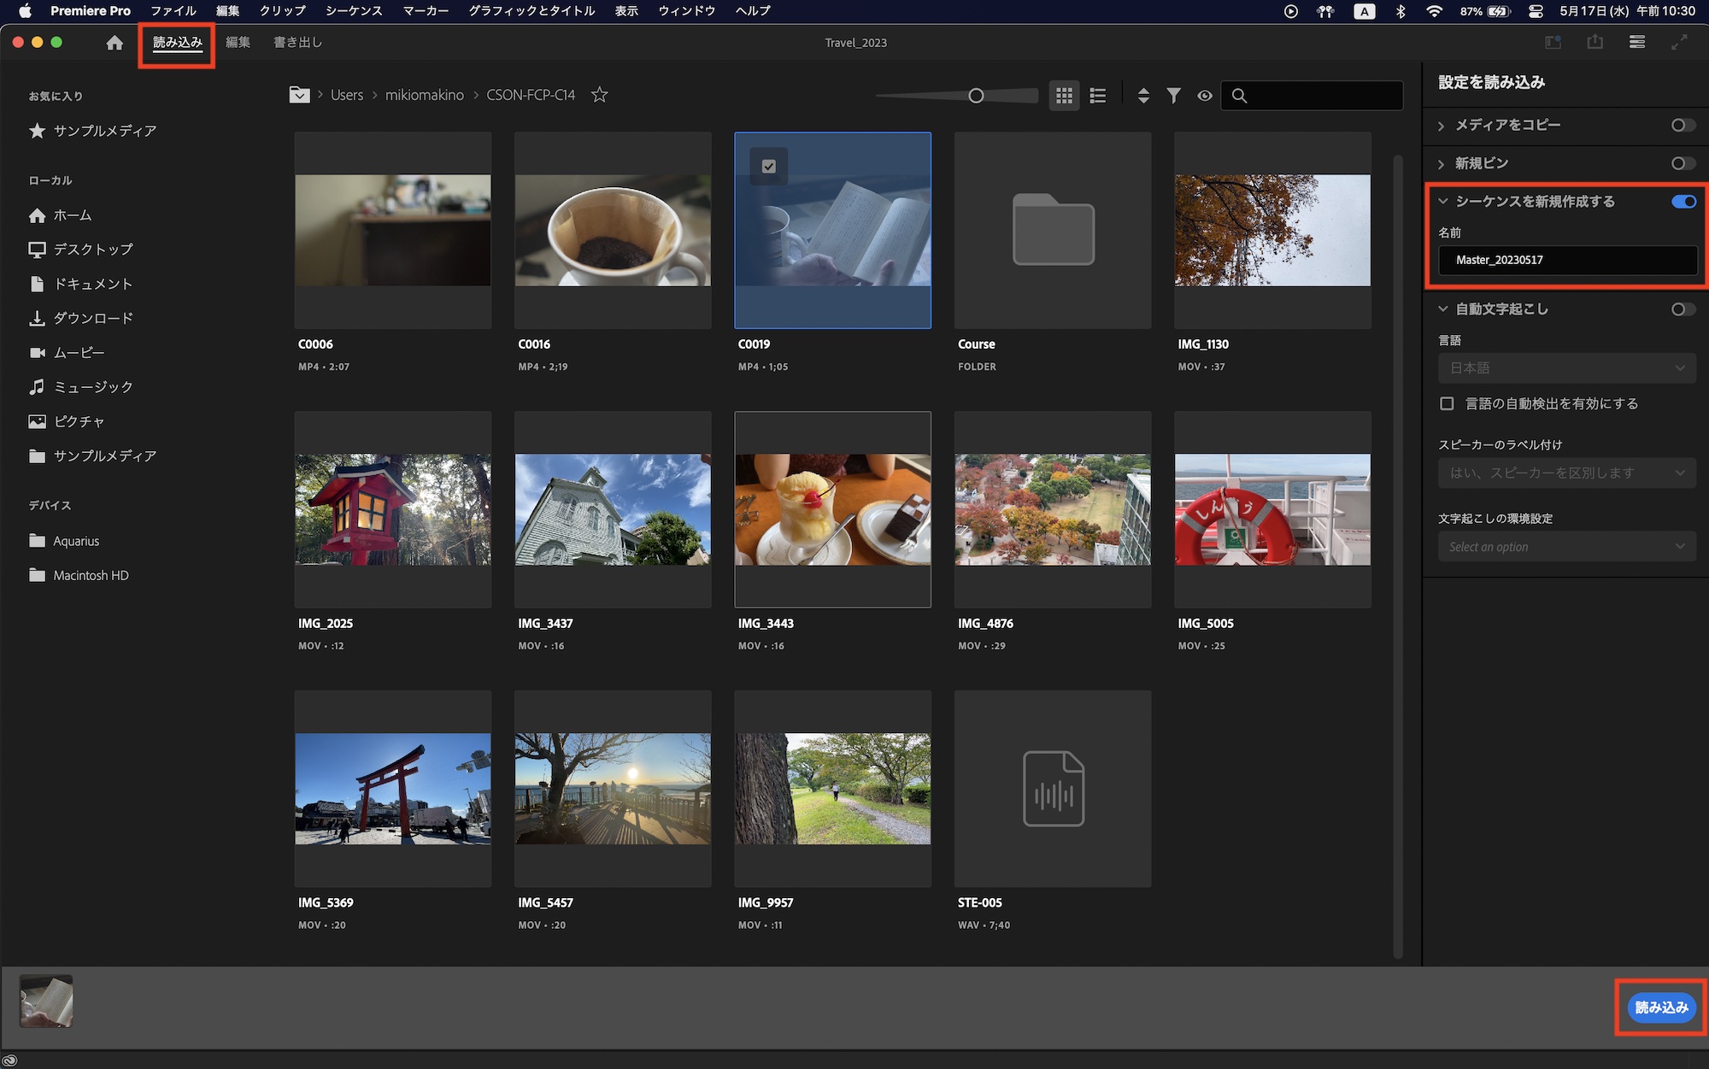Toggle the eye visibility filter icon
The height and width of the screenshot is (1069, 1709).
tap(1205, 96)
